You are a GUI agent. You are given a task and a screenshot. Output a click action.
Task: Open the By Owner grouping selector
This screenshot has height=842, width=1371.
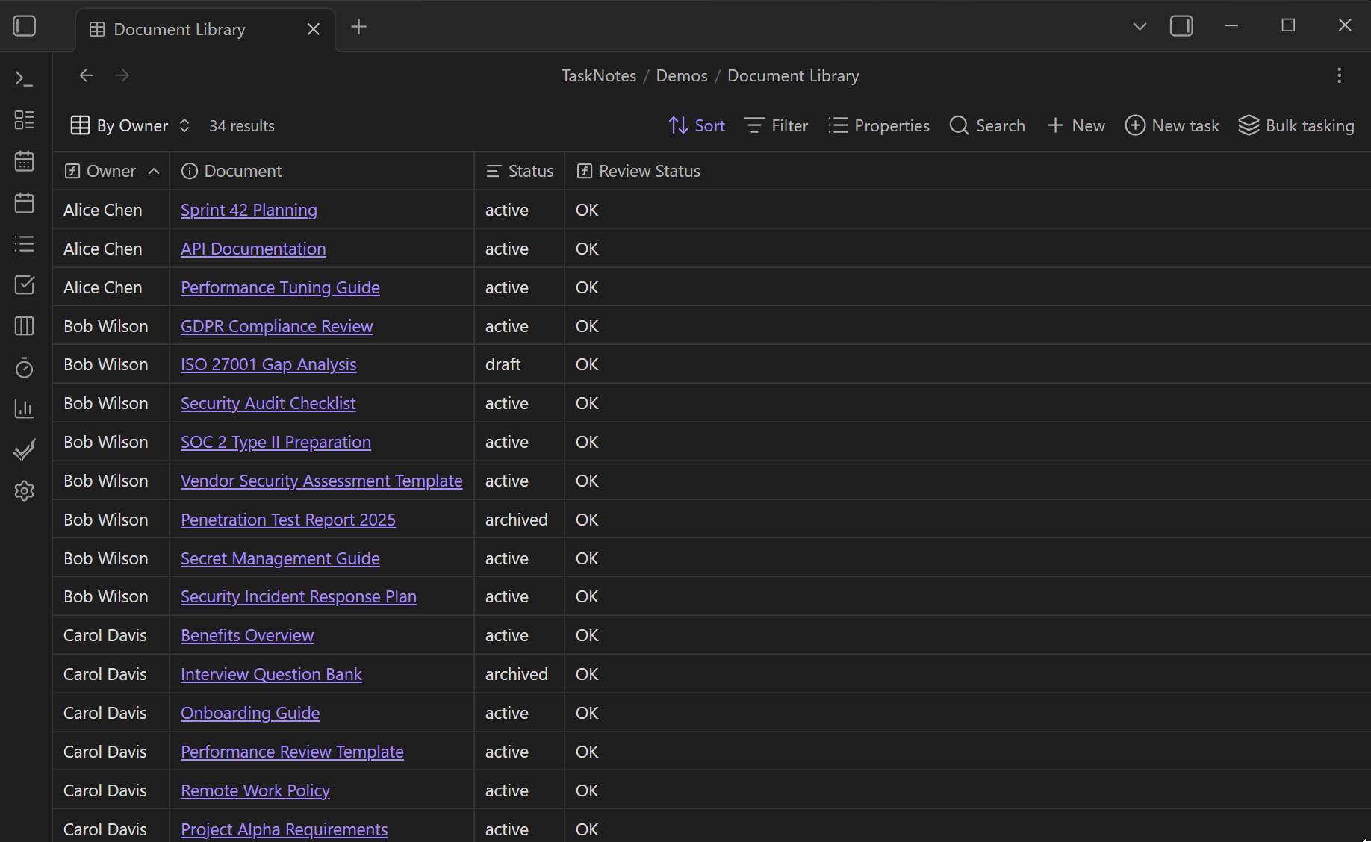129,125
